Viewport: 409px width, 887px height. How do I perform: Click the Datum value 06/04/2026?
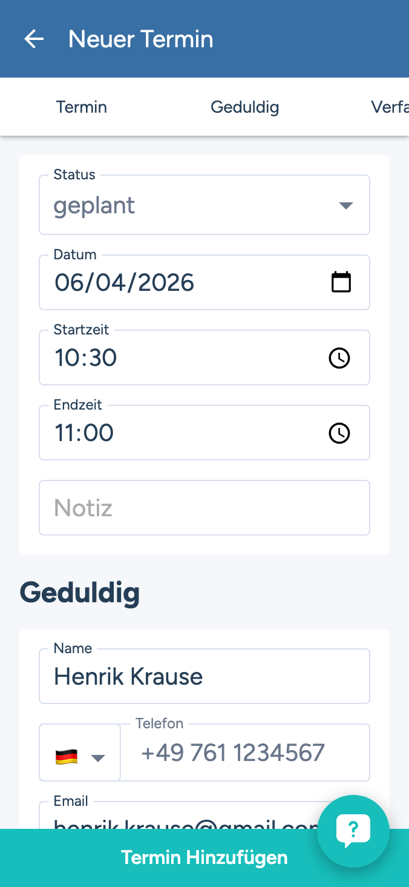coord(125,283)
